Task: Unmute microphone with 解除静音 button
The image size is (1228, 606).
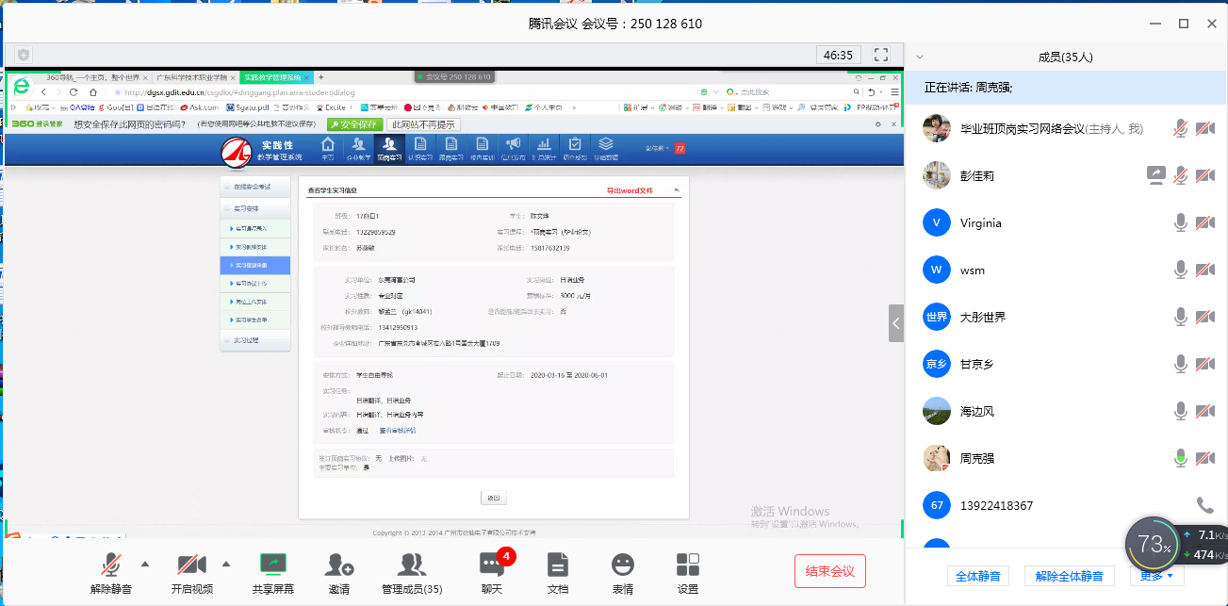Action: [111, 573]
